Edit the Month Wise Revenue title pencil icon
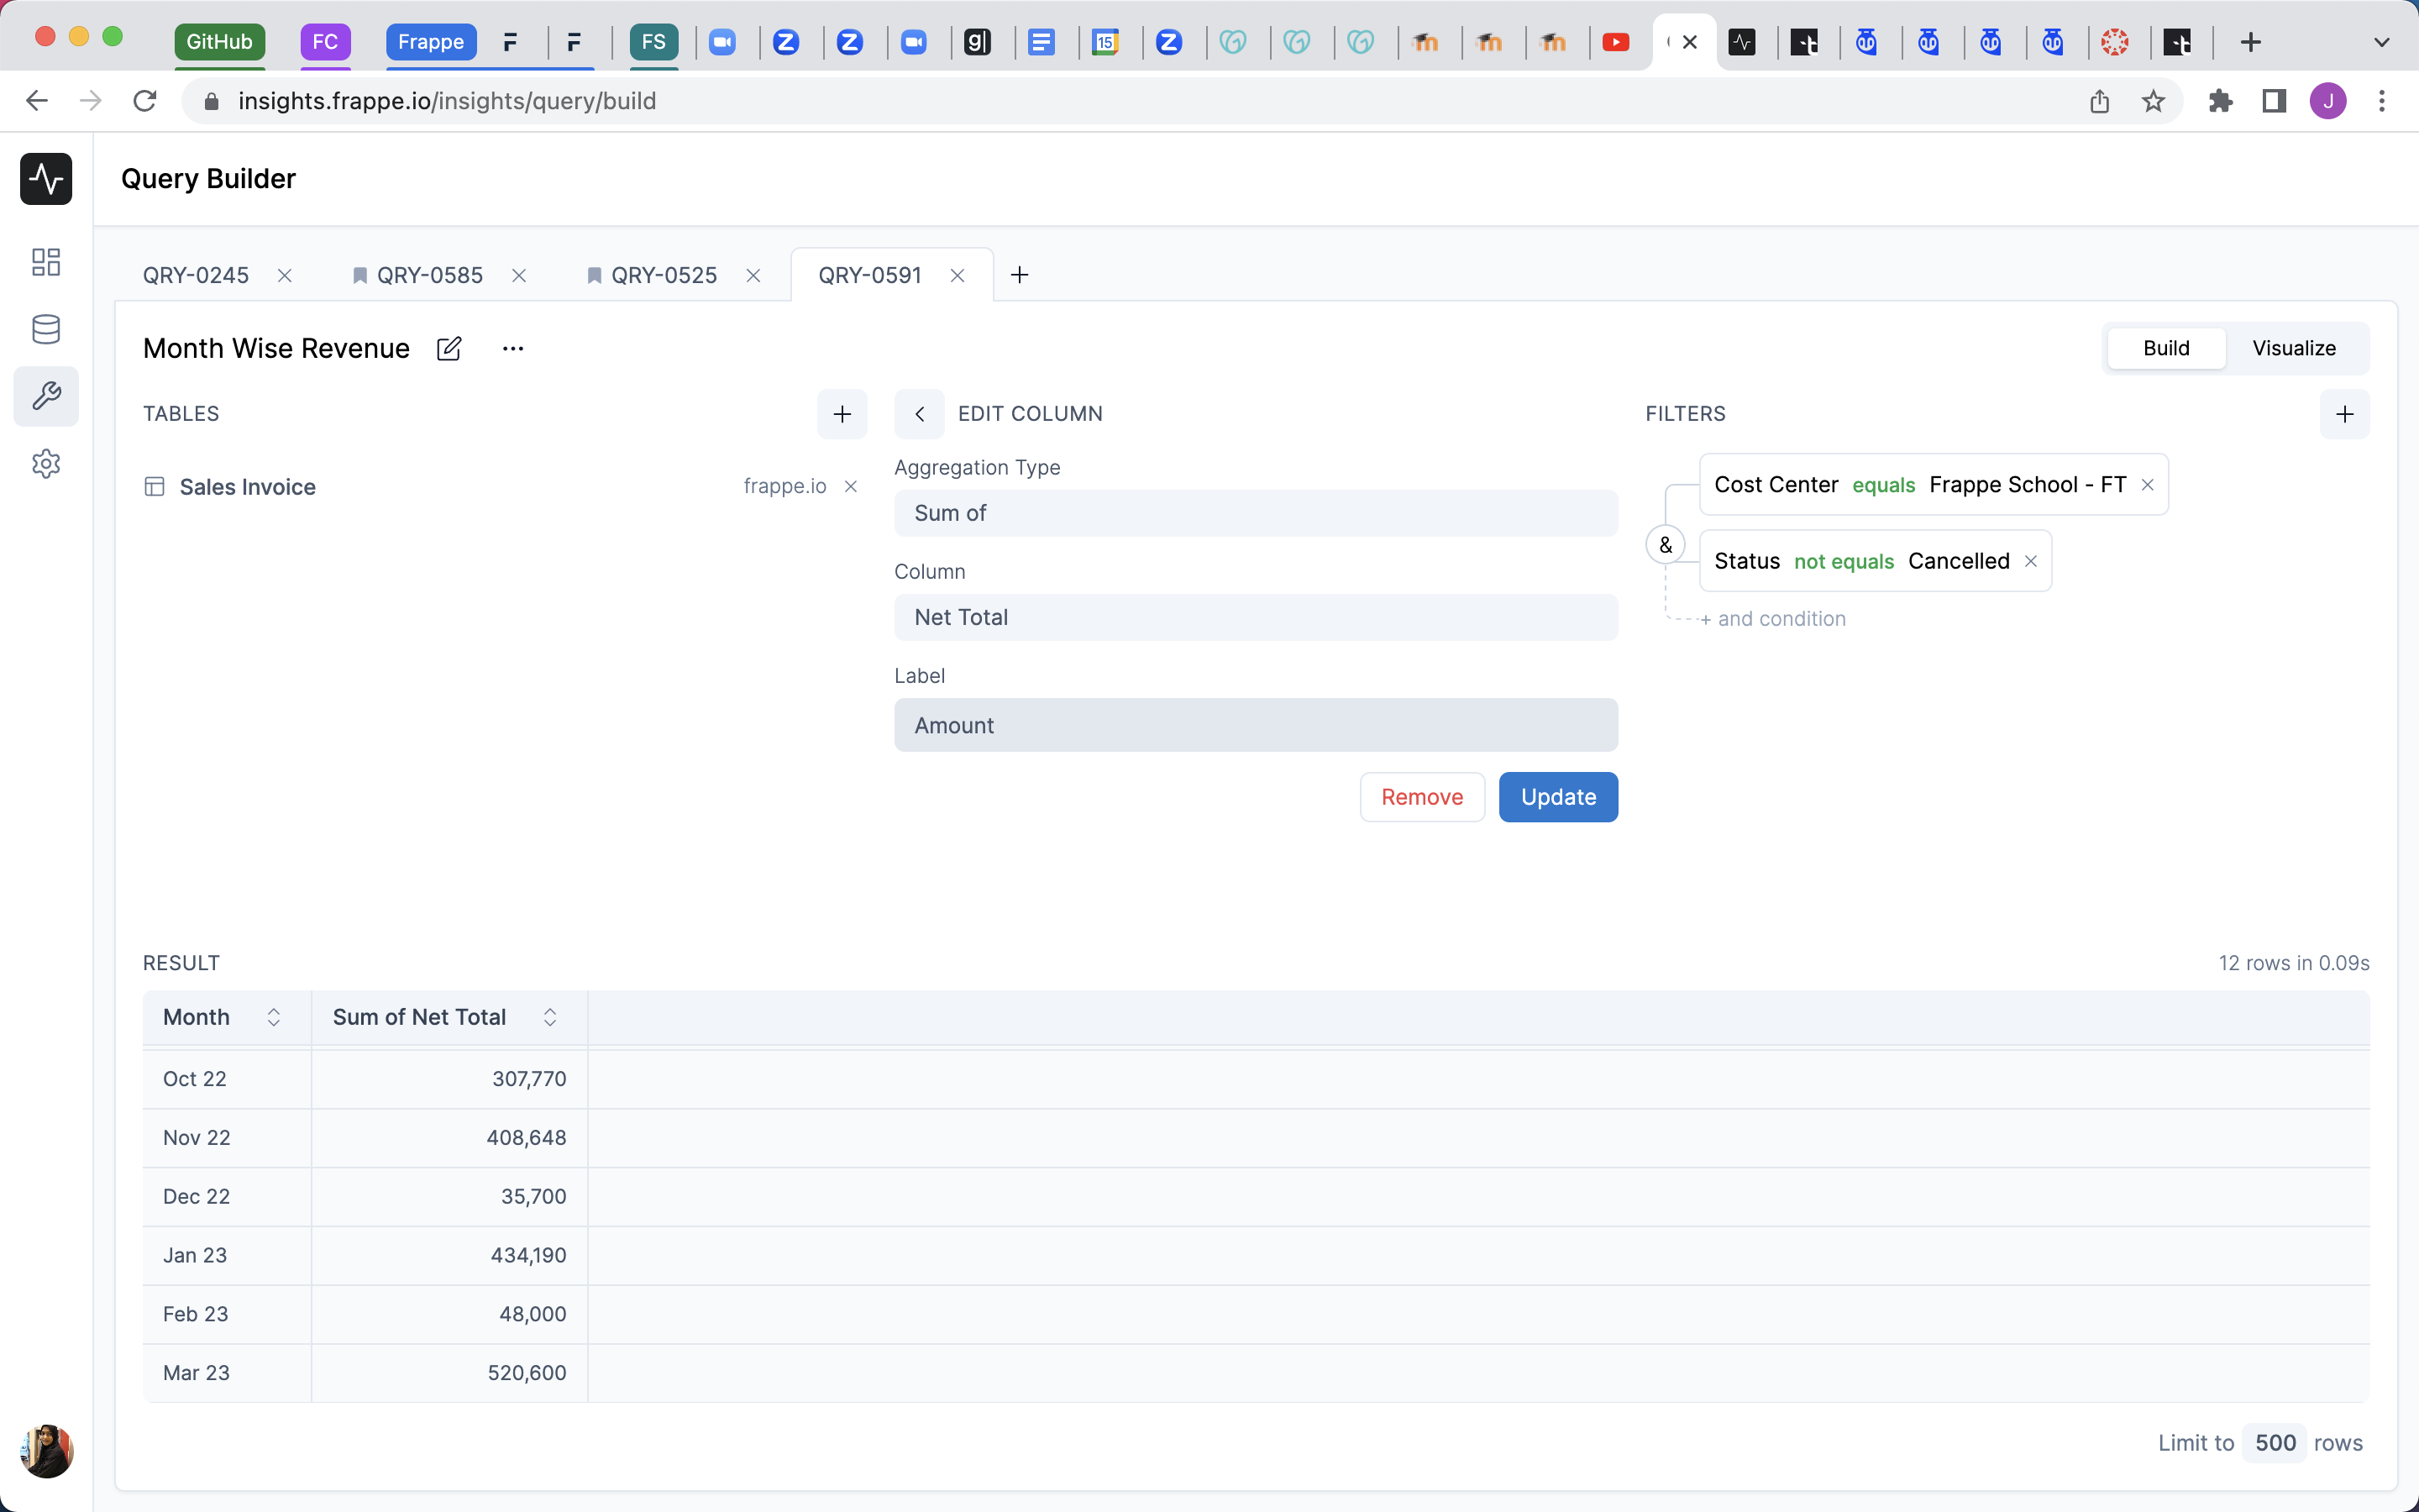The width and height of the screenshot is (2419, 1512). tap(449, 348)
